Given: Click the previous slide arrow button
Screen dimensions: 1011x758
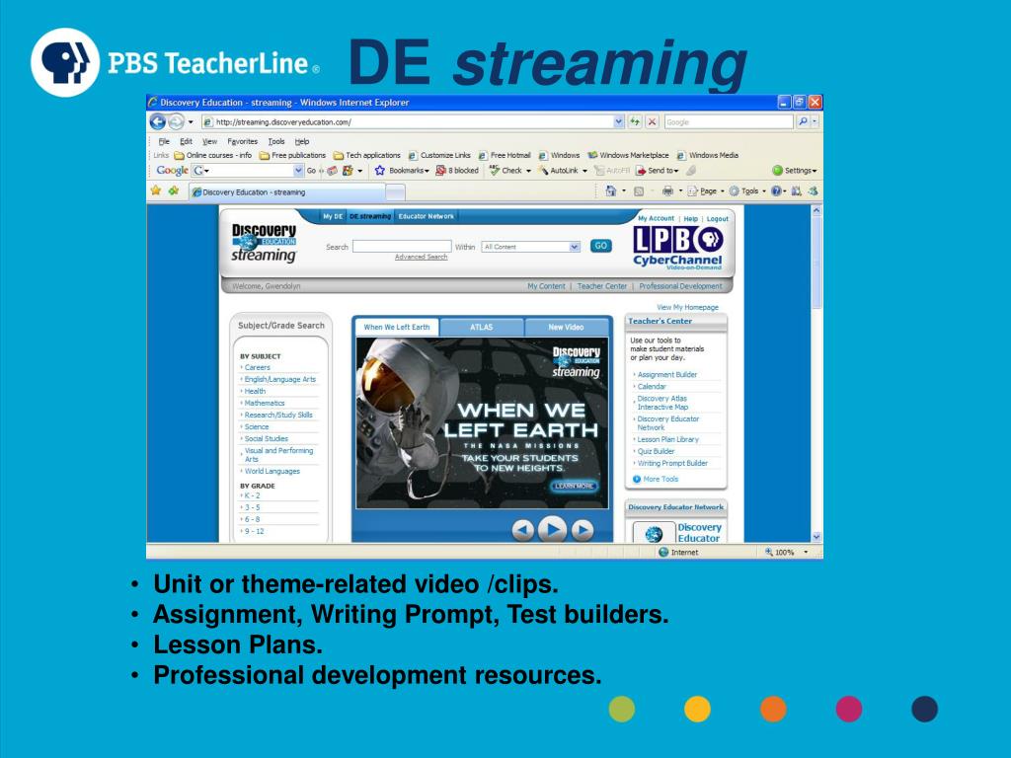Looking at the screenshot, I should tap(523, 530).
